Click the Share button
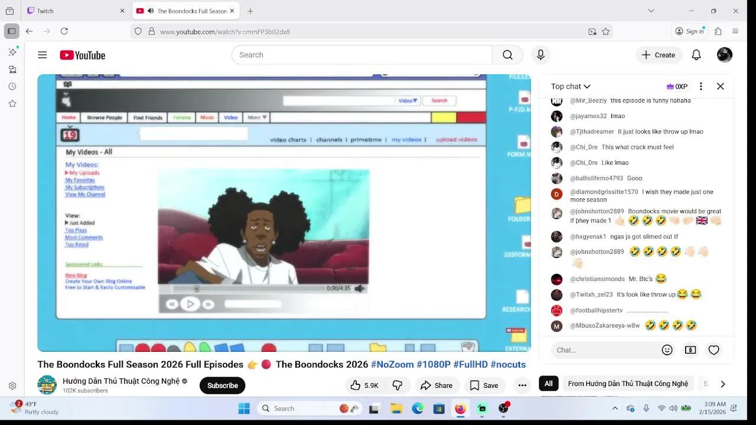Screen dimensions: 756x425 (436, 385)
